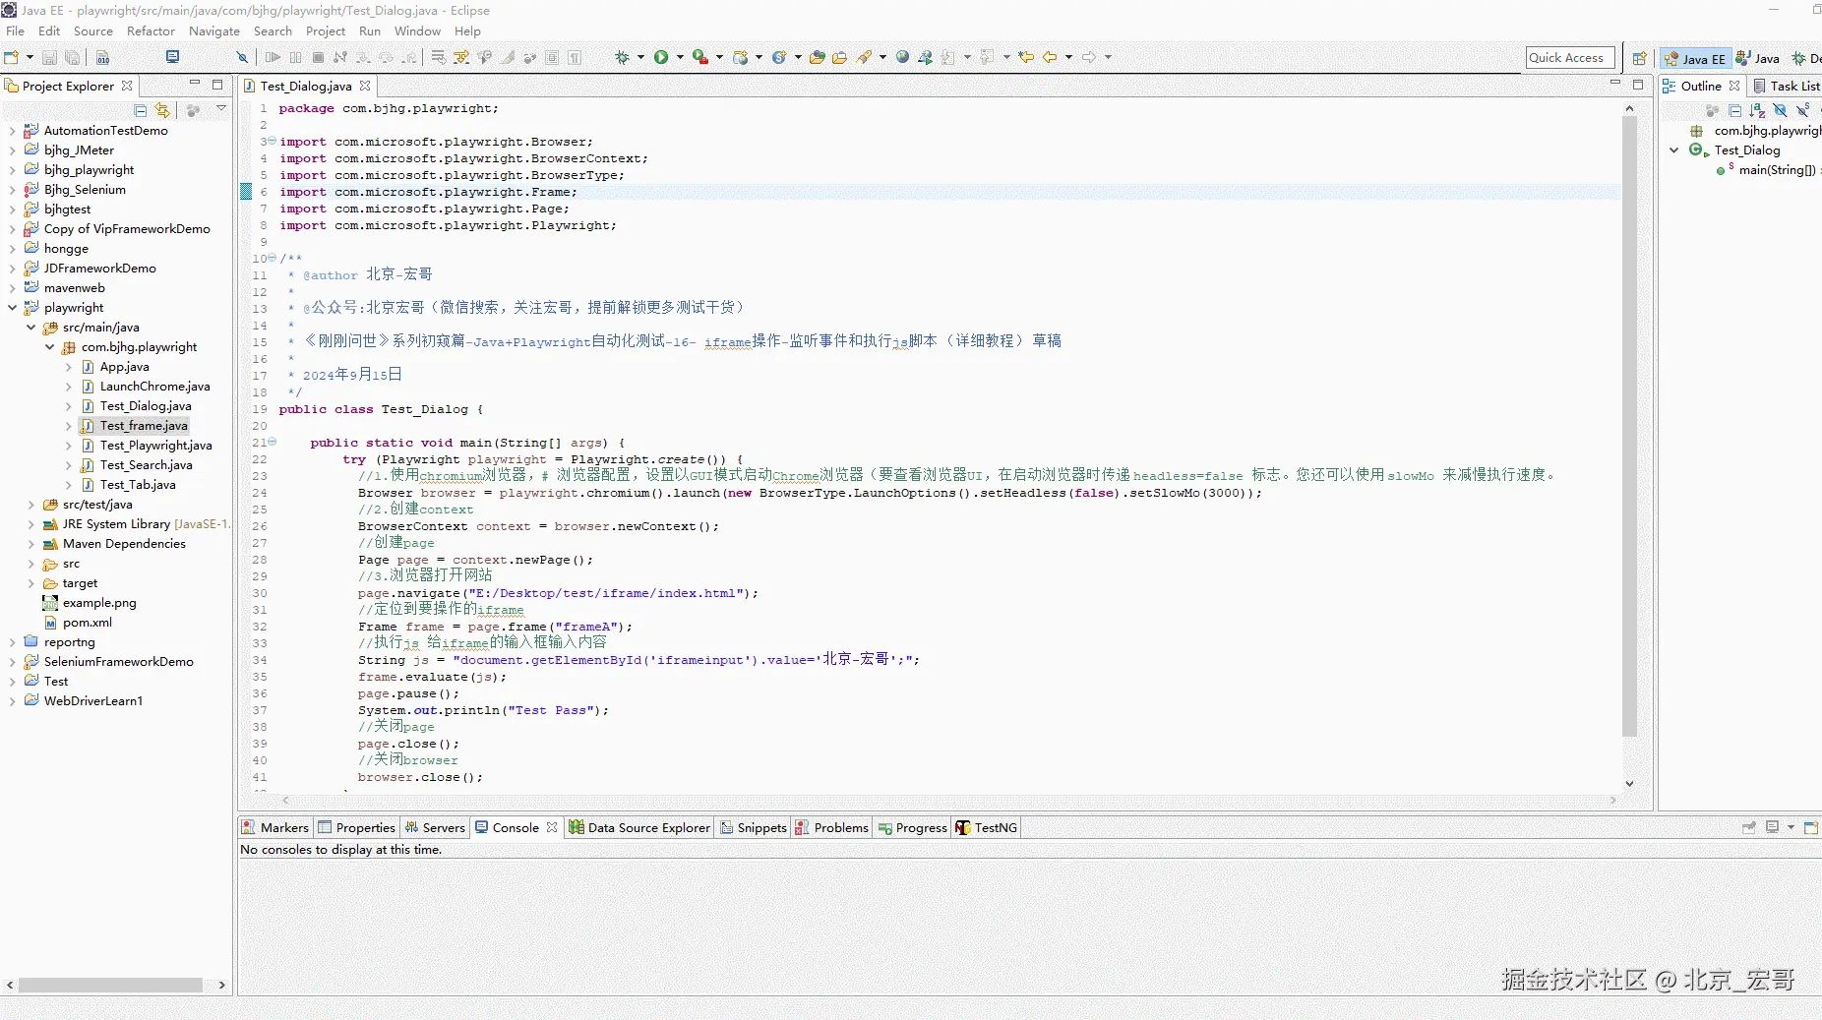Toggle fold on the main method

coord(272,443)
